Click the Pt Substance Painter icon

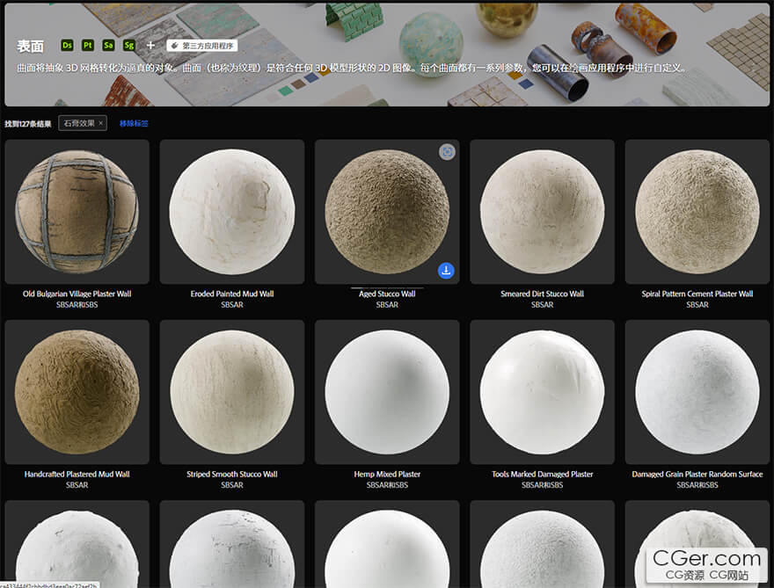(x=88, y=46)
